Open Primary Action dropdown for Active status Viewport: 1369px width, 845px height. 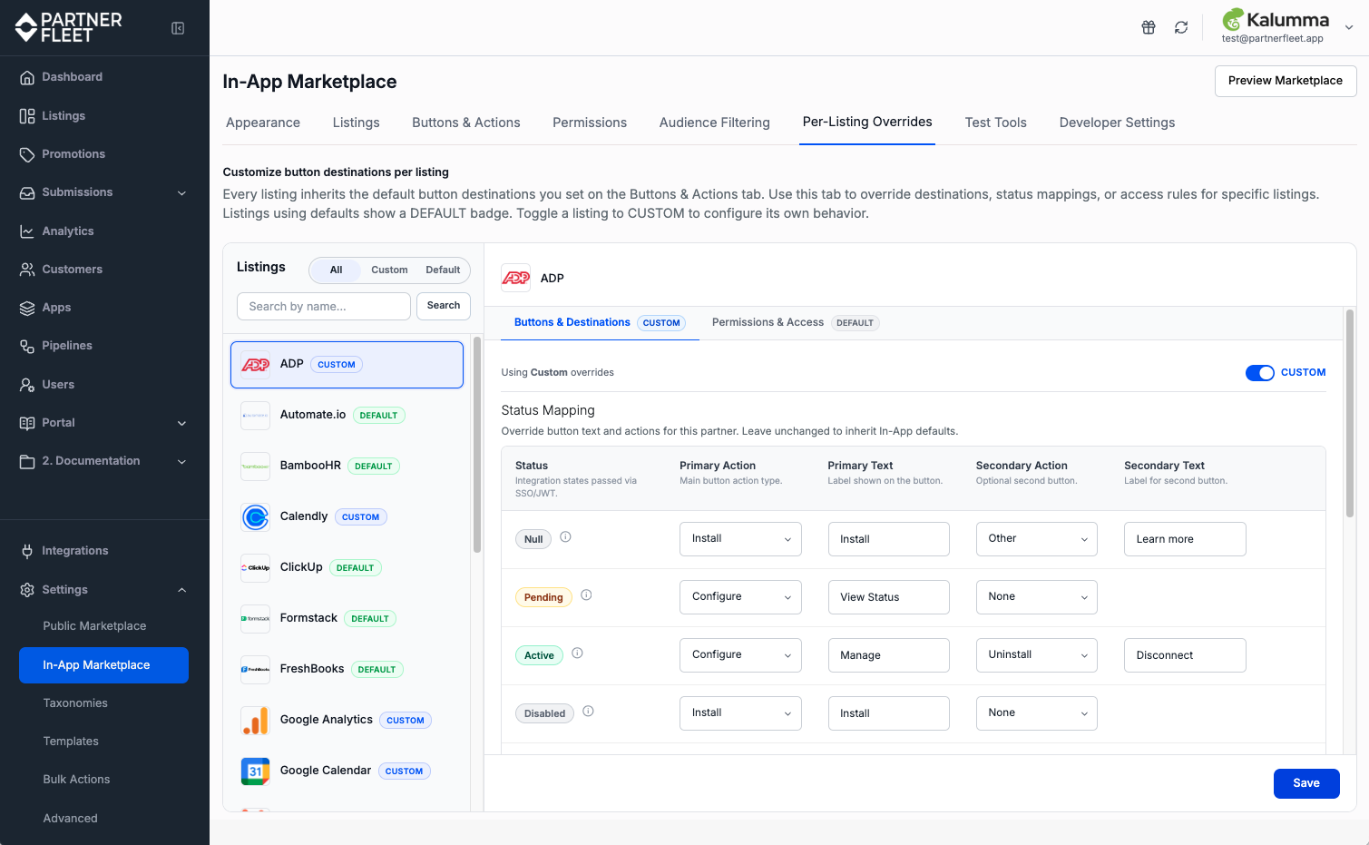click(740, 655)
